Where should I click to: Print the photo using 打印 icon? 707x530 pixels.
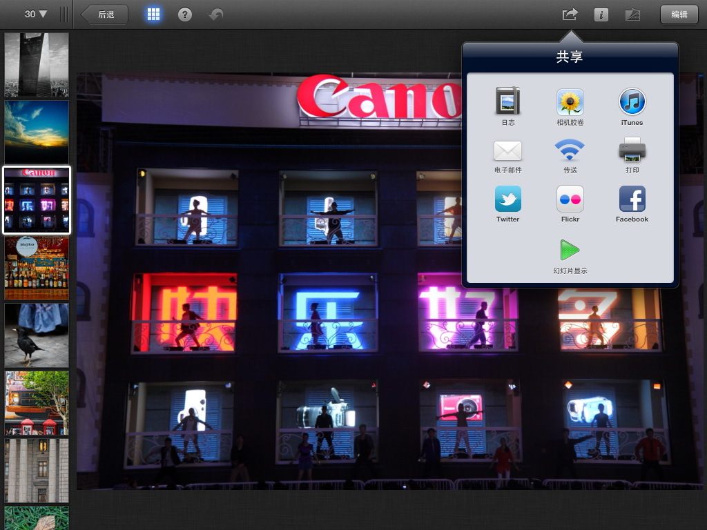pyautogui.click(x=632, y=150)
